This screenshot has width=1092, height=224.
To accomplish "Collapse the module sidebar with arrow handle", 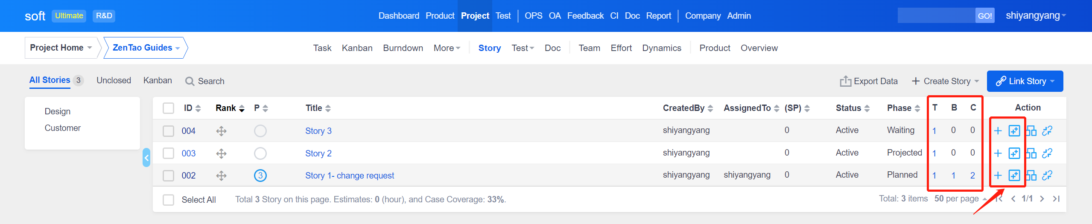I will [x=146, y=158].
